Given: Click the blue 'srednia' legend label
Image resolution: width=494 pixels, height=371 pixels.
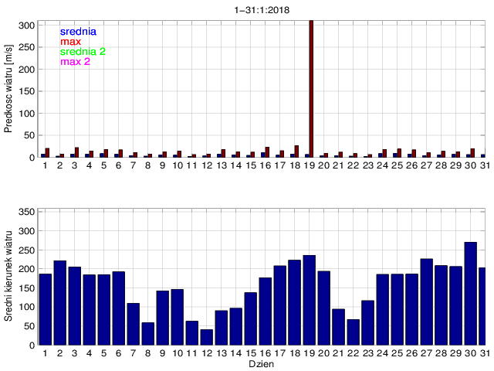Looking at the screenshot, I should point(77,31).
